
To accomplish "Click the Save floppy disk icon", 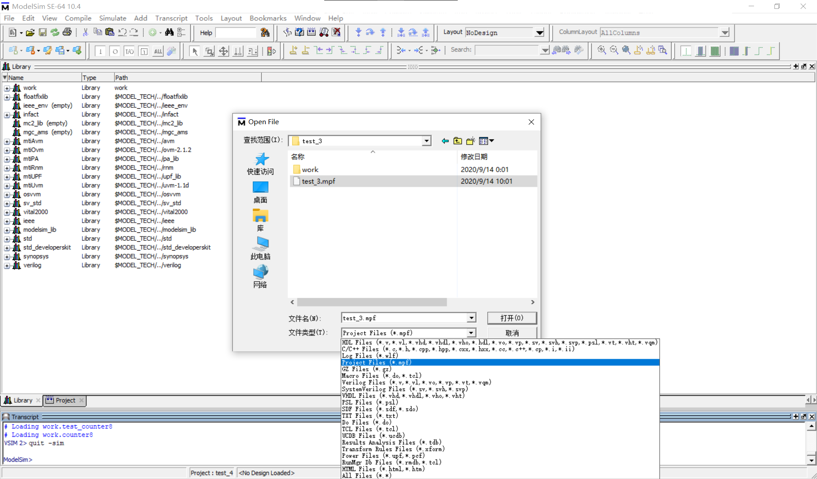I will tap(43, 32).
